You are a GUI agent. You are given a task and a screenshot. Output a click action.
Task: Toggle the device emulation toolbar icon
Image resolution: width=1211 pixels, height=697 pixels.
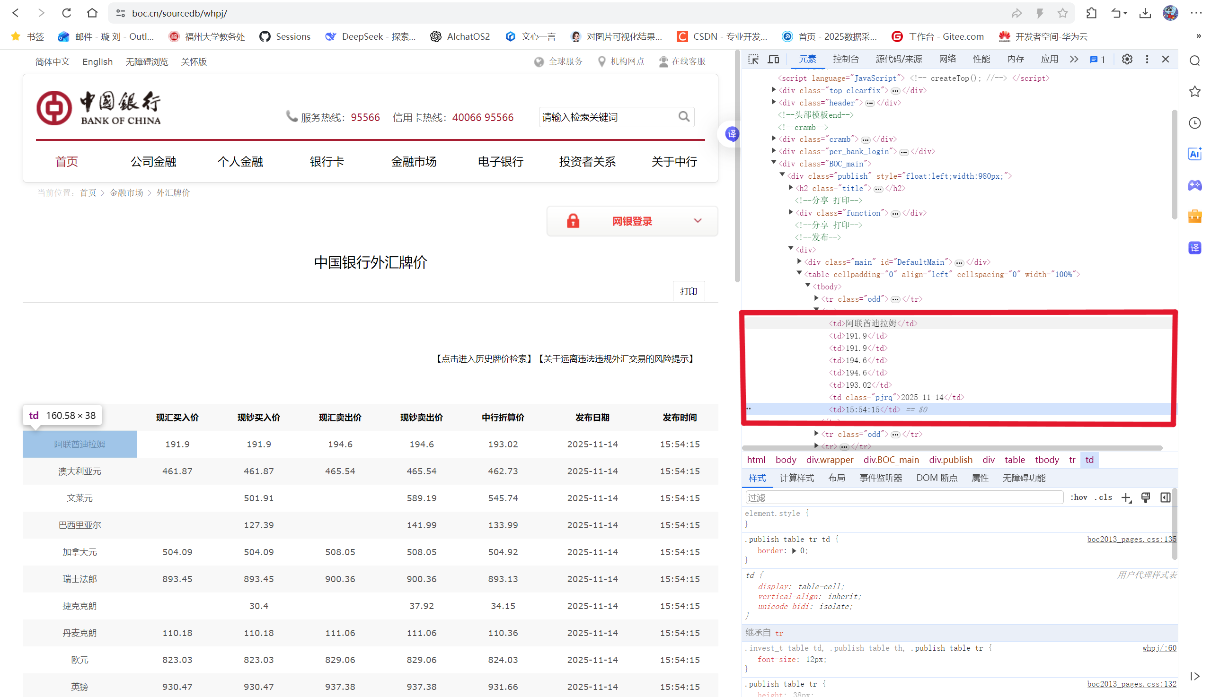pyautogui.click(x=773, y=59)
